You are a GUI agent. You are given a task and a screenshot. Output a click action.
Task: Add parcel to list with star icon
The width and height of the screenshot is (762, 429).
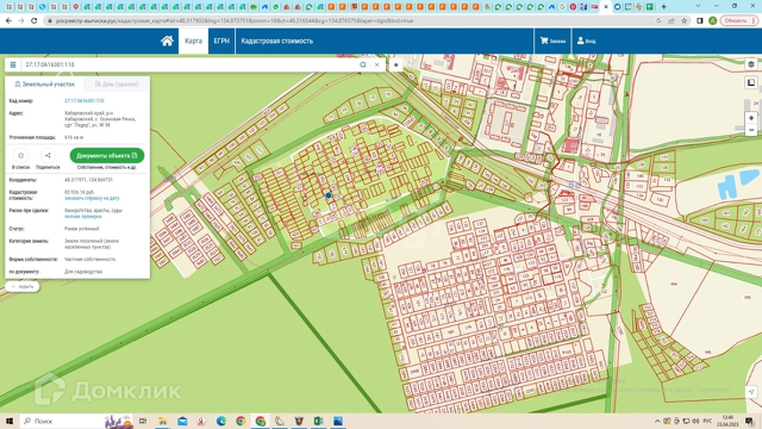[21, 156]
